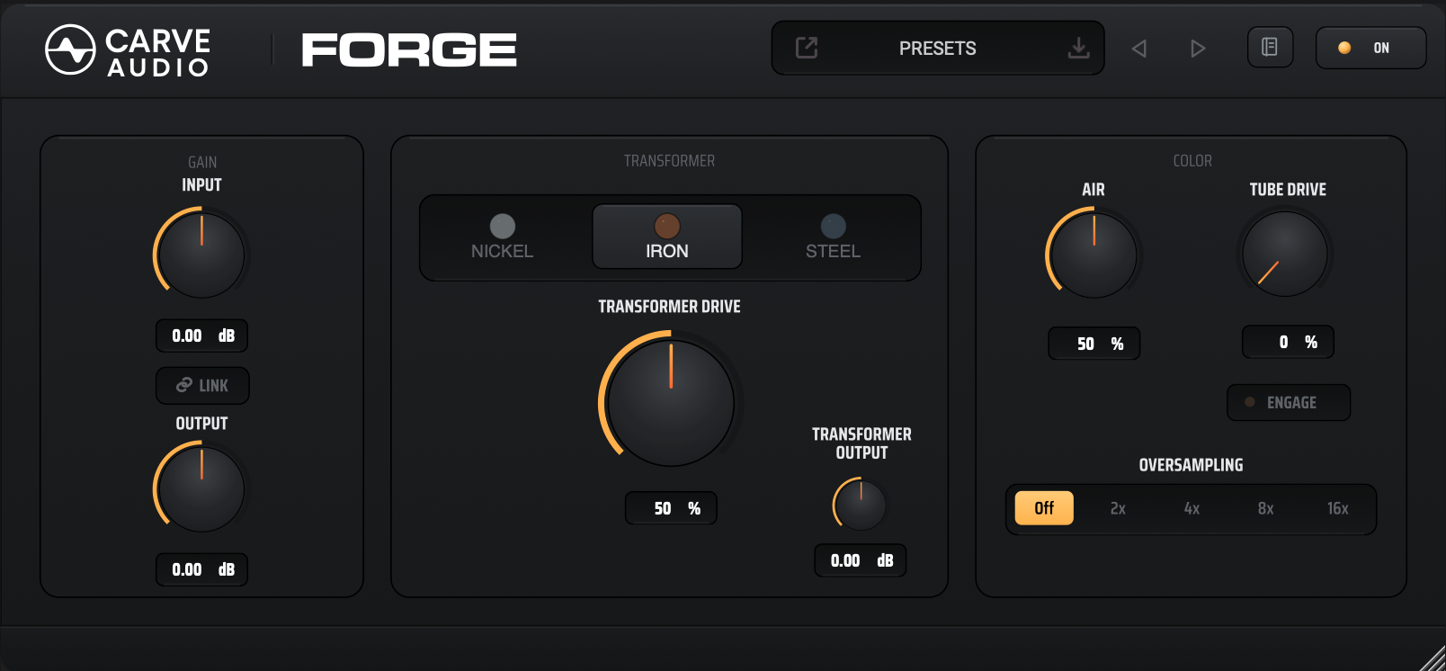1446x671 pixels.
Task: Click the Tube Drive 0 % value field
Action: pos(1289,342)
